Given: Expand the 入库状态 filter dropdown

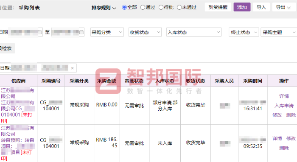Looking at the screenshot, I should [x=194, y=32].
